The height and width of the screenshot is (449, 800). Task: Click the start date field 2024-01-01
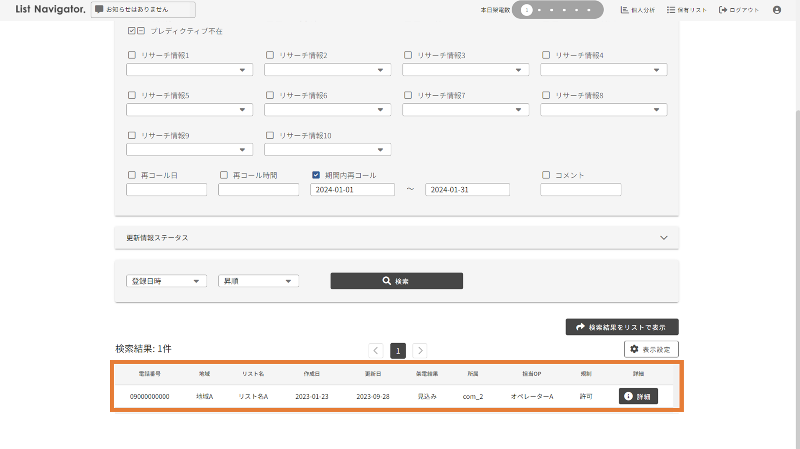(352, 190)
